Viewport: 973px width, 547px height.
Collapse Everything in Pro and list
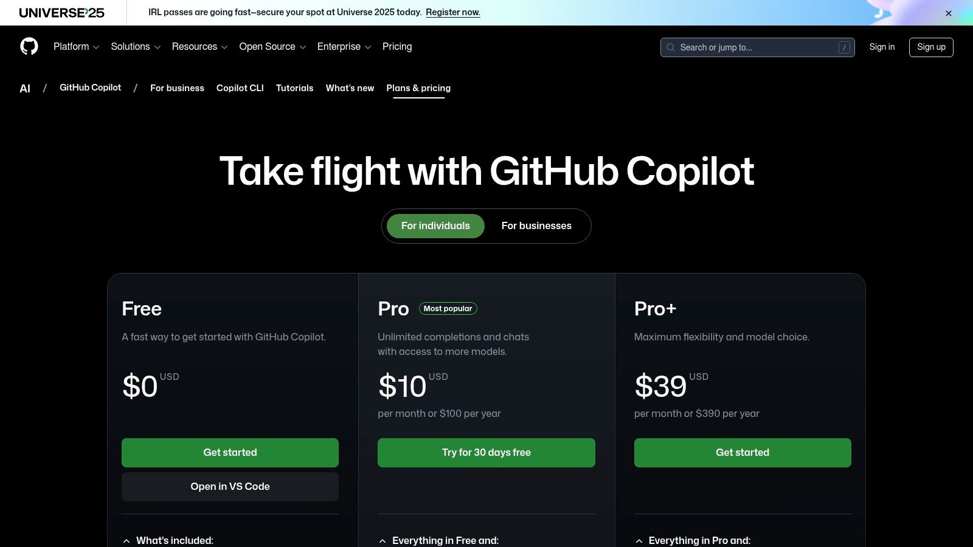coord(693,540)
